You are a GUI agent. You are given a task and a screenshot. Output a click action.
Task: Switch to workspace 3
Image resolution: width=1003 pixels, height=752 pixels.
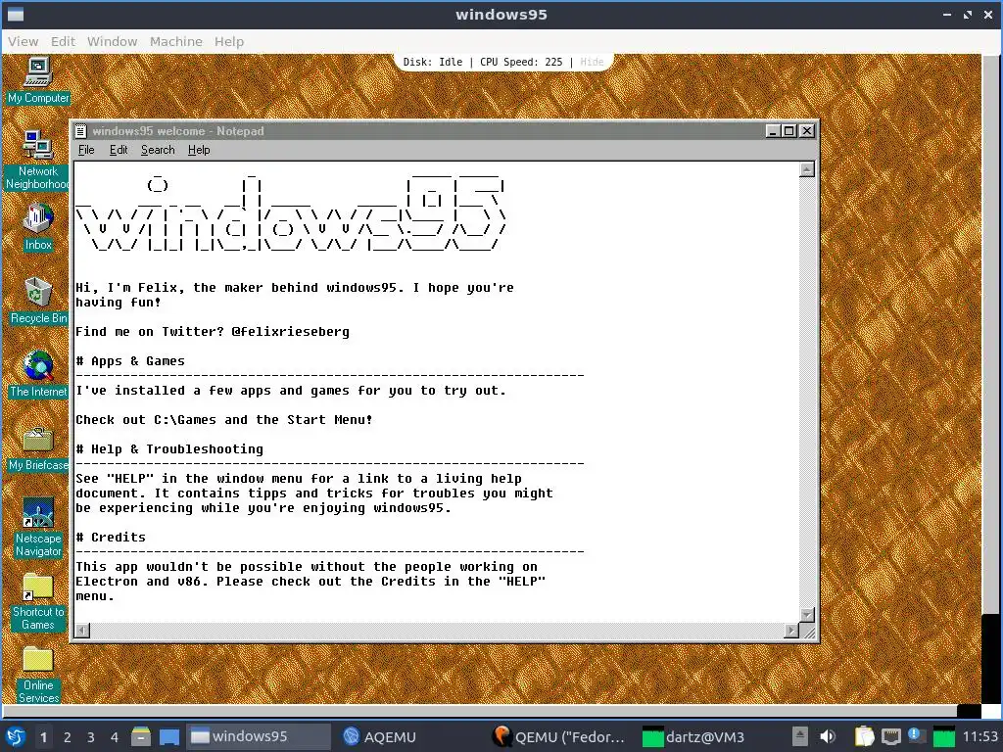tap(91, 737)
